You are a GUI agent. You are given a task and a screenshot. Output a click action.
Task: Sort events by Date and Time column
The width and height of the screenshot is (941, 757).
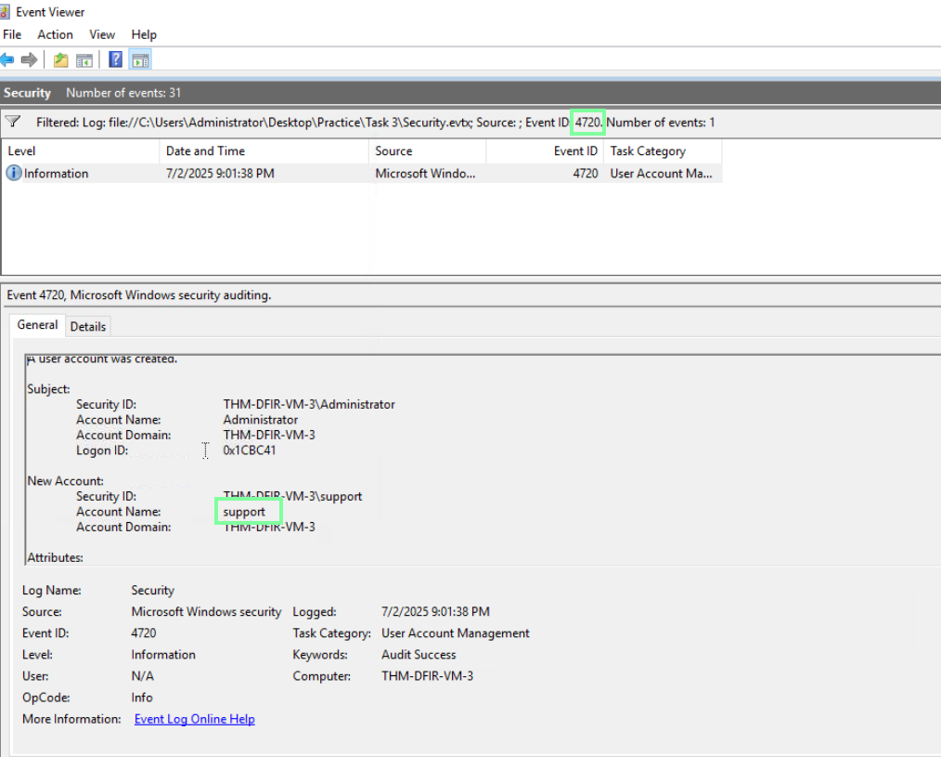coord(205,151)
